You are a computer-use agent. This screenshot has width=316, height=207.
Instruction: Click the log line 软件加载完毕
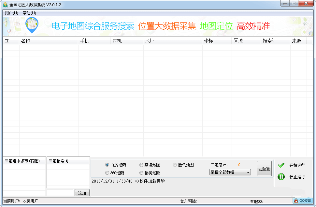coord(128,181)
